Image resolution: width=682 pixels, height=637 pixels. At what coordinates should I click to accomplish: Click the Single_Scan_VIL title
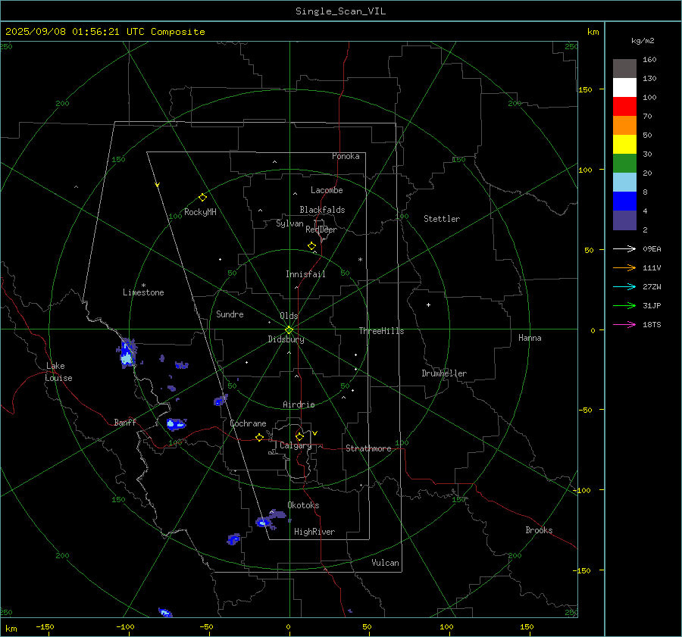(340, 11)
